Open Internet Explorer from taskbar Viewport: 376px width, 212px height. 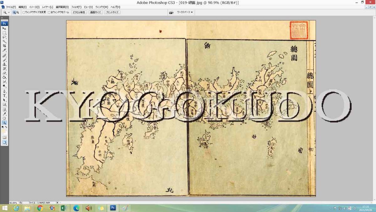point(16,208)
